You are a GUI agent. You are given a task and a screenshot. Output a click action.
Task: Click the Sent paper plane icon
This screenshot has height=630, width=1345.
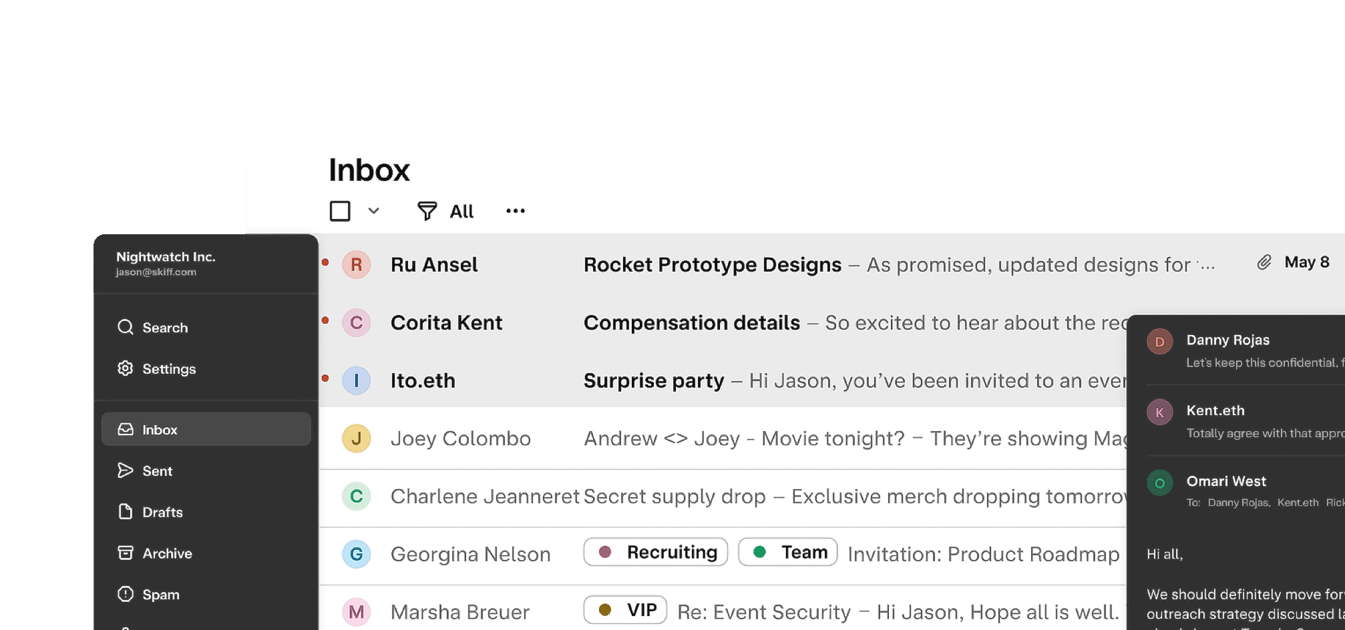coord(126,470)
